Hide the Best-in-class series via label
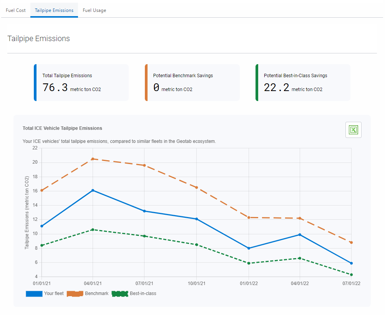 click(143, 293)
